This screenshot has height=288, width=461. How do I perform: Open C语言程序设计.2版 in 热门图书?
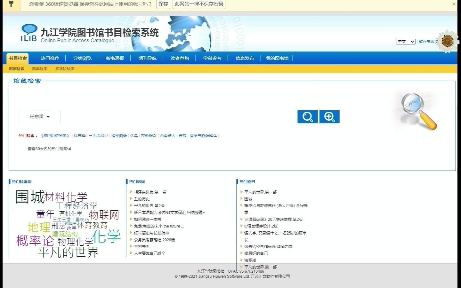tap(261, 226)
